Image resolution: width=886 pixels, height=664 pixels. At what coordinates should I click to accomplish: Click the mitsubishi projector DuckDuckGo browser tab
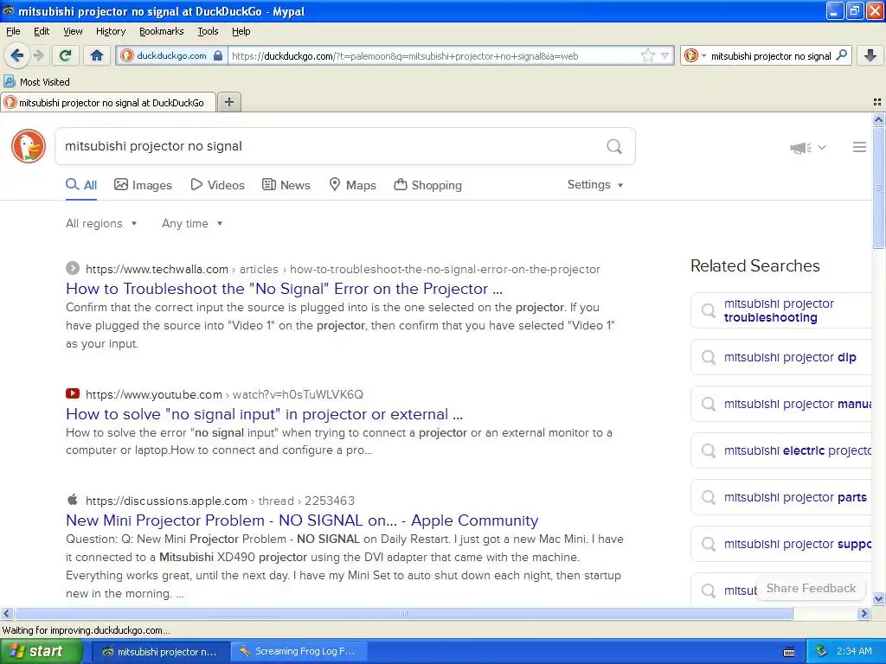pos(108,103)
